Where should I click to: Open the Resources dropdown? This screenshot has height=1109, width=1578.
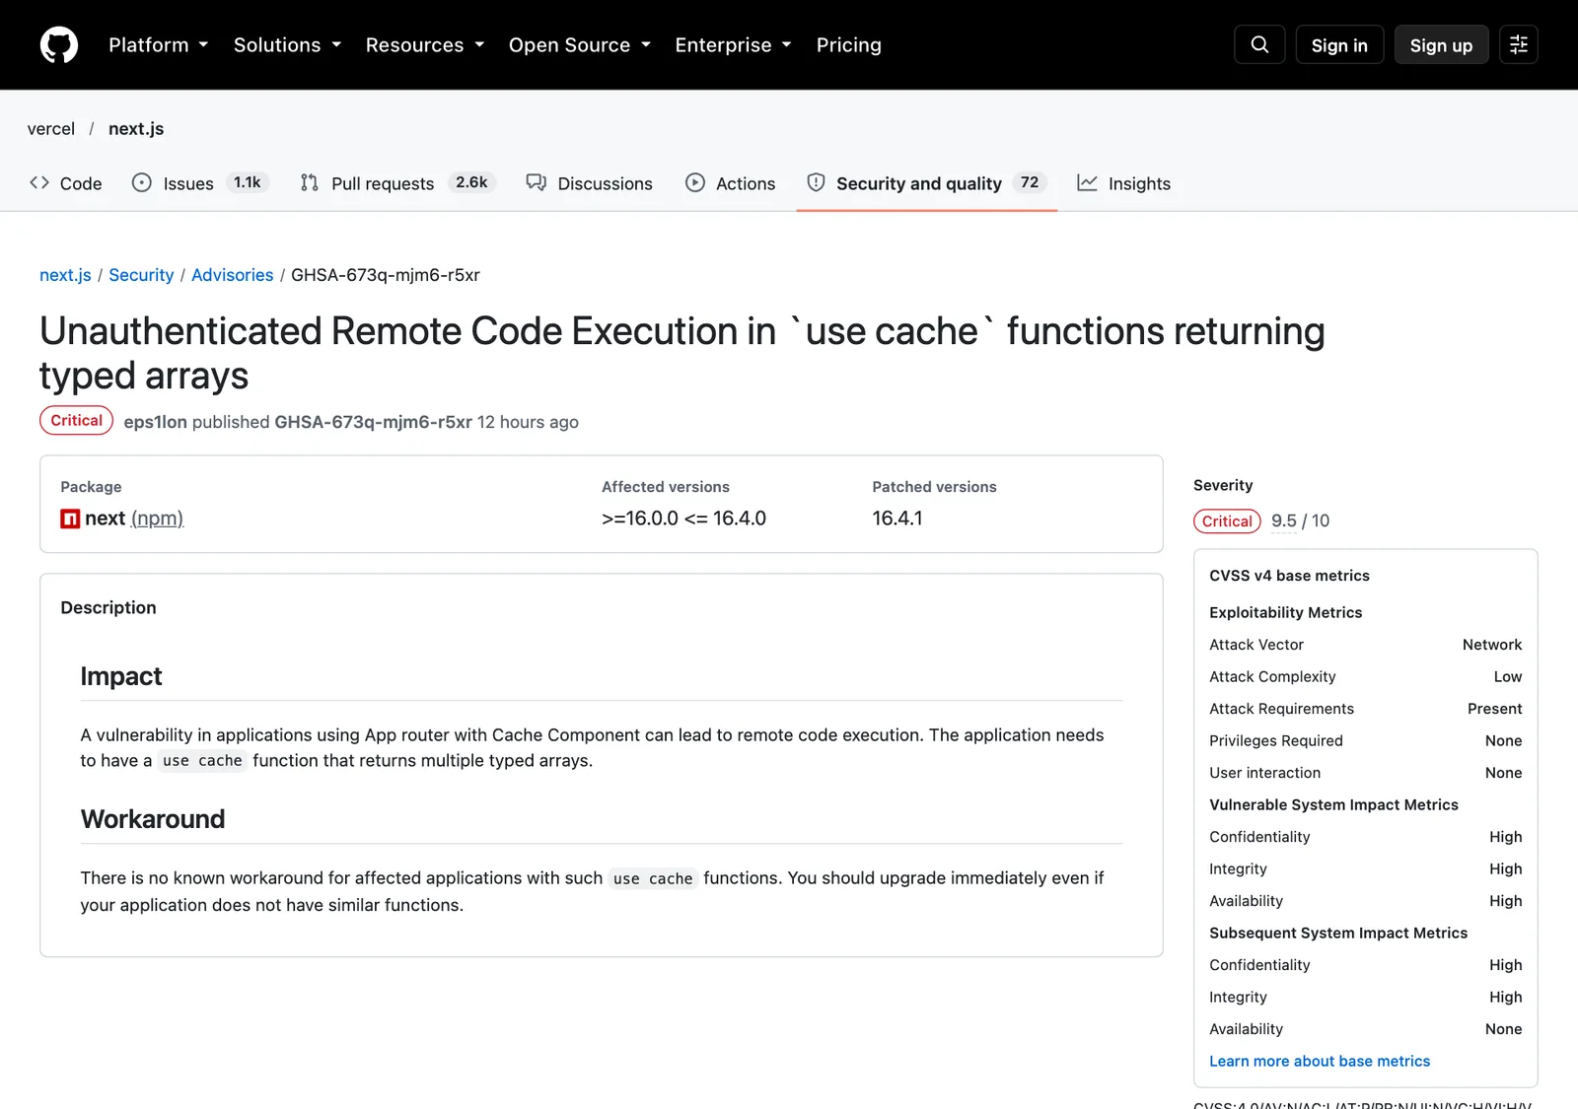click(425, 45)
